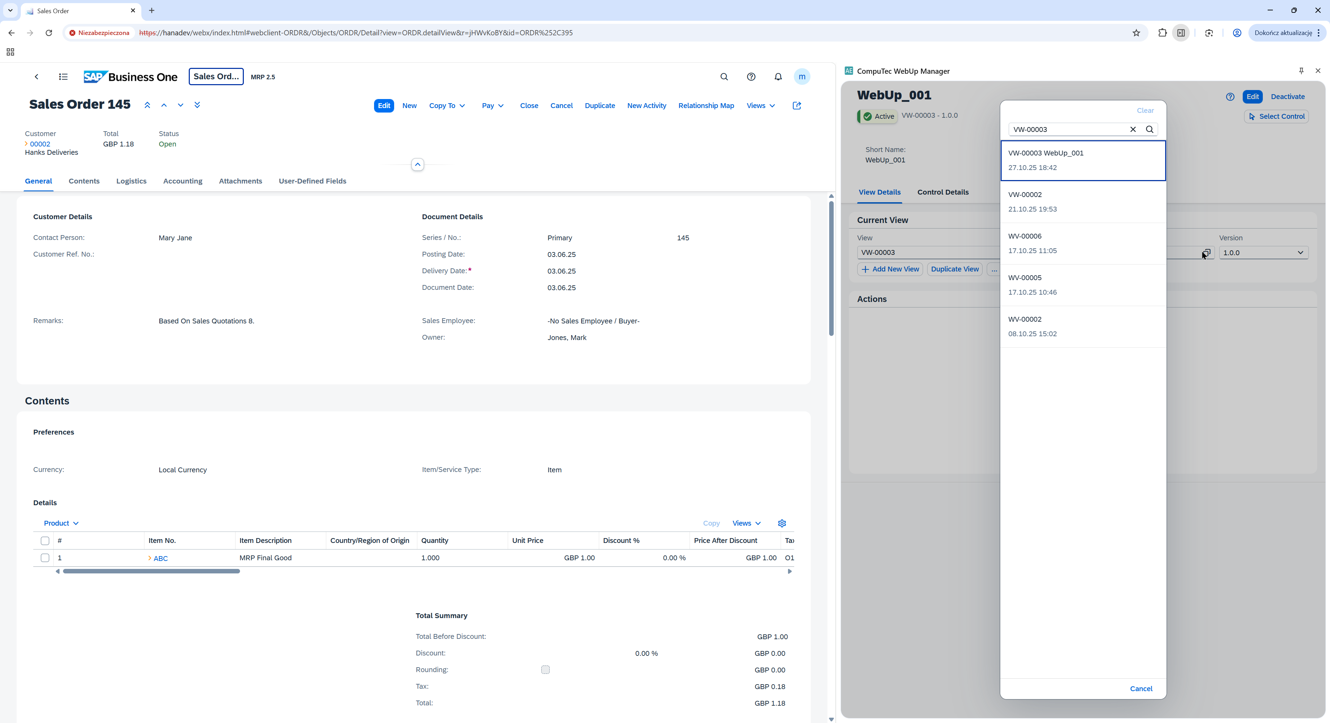Clear the VW-00003 search text with X
Screen dimensions: 1330x723
pyautogui.click(x=1133, y=130)
